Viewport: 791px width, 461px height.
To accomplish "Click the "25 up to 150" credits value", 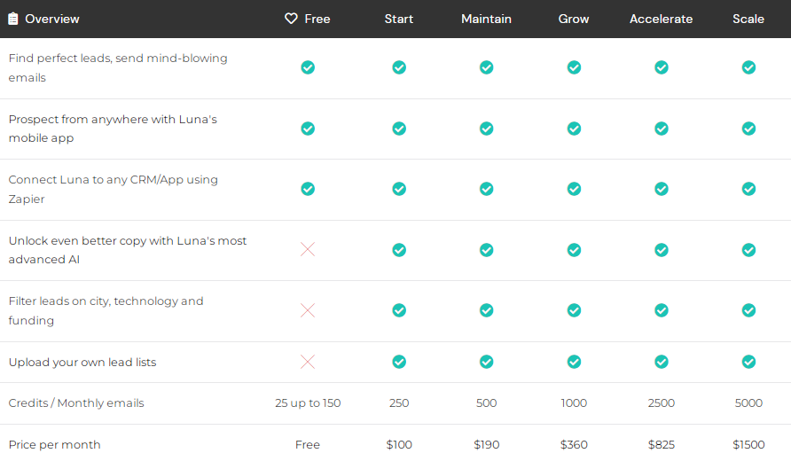I will point(308,403).
